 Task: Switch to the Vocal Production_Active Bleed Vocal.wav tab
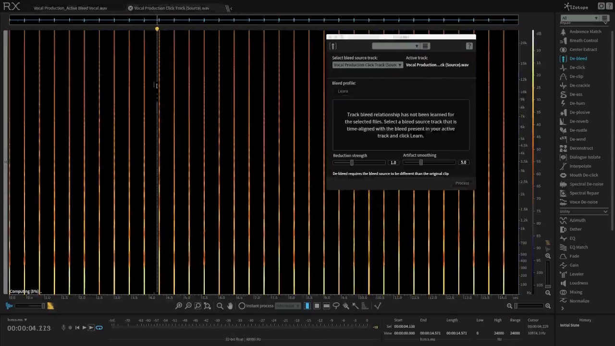(x=70, y=8)
